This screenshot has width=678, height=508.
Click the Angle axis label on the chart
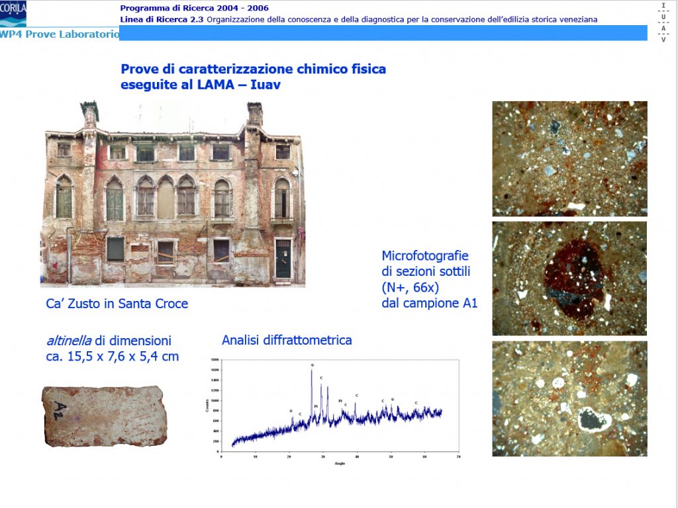[x=340, y=463]
